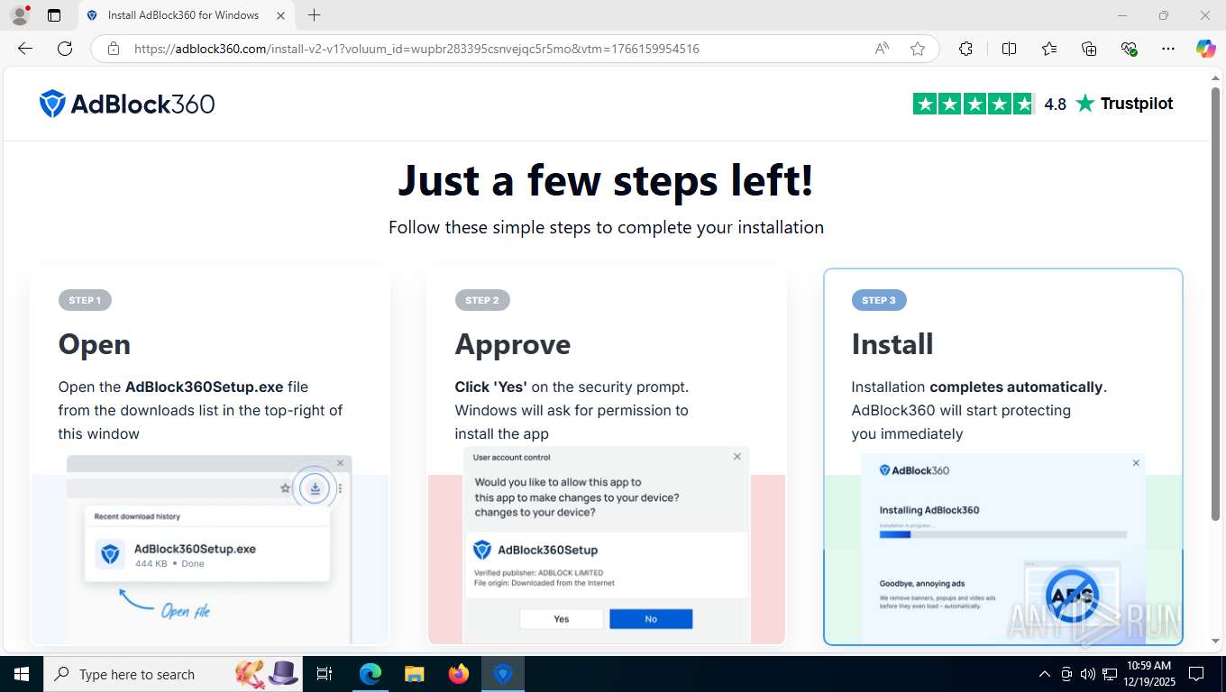Click the Install step heading
This screenshot has height=692, width=1226.
[x=892, y=344]
